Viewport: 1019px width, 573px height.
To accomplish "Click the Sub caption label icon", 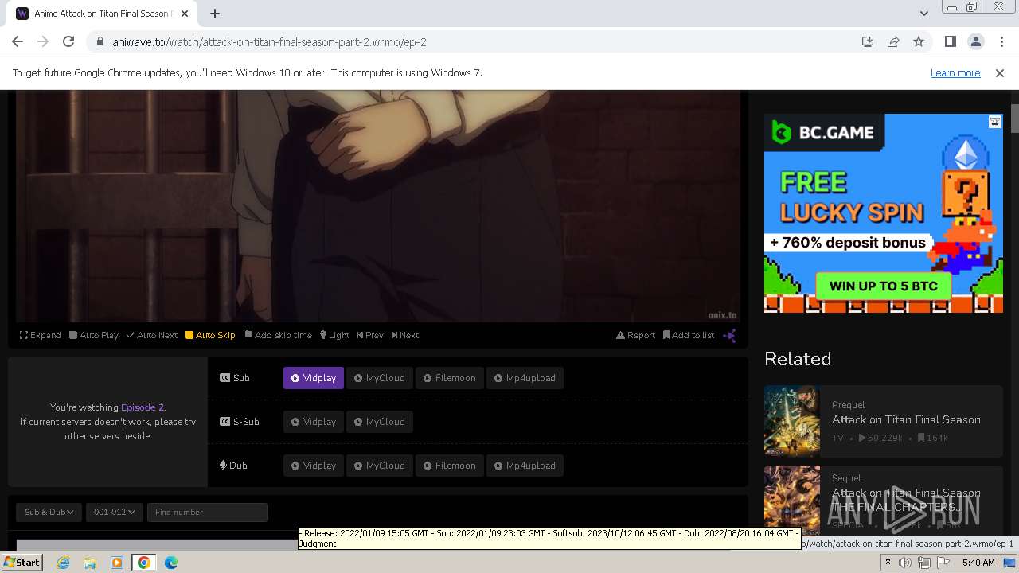I will coord(224,378).
